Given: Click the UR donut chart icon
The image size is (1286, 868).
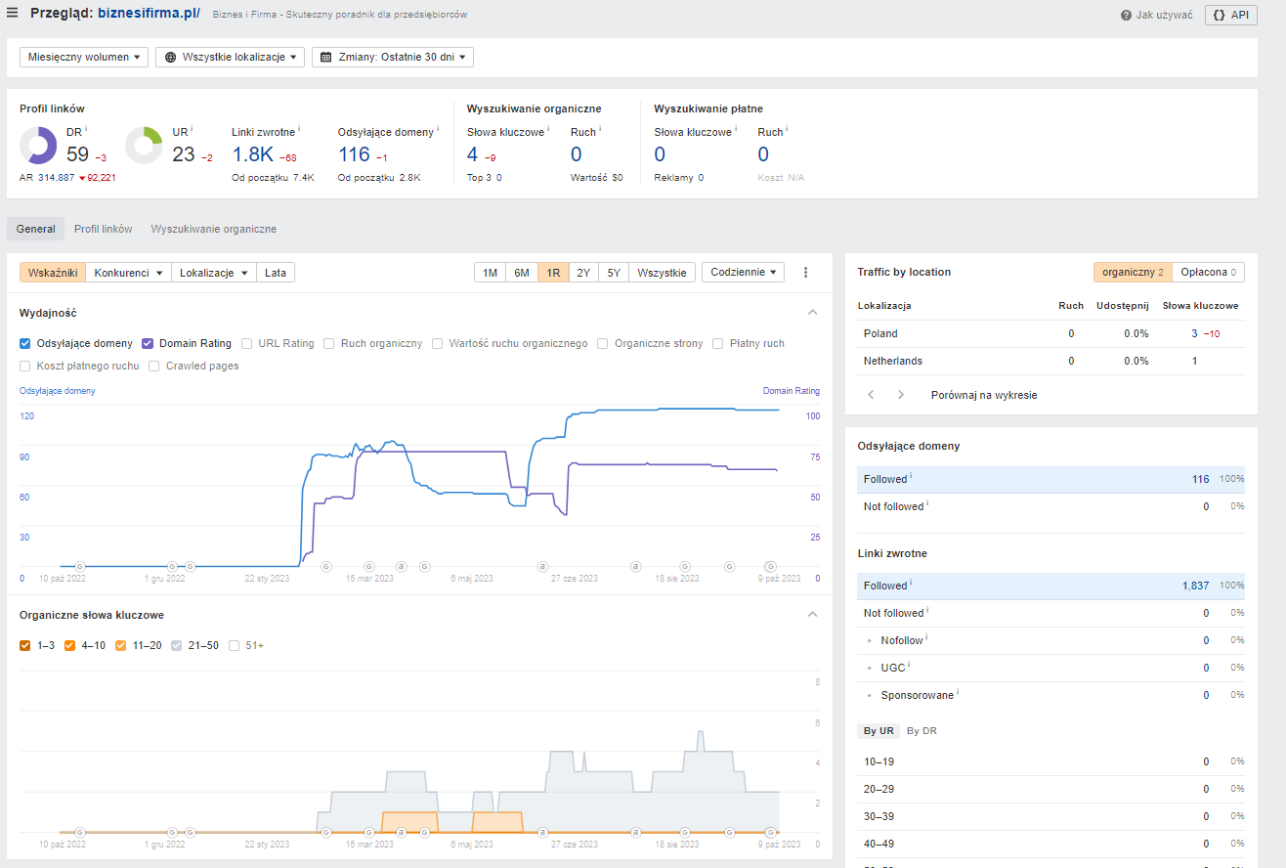Looking at the screenshot, I should pyautogui.click(x=144, y=146).
